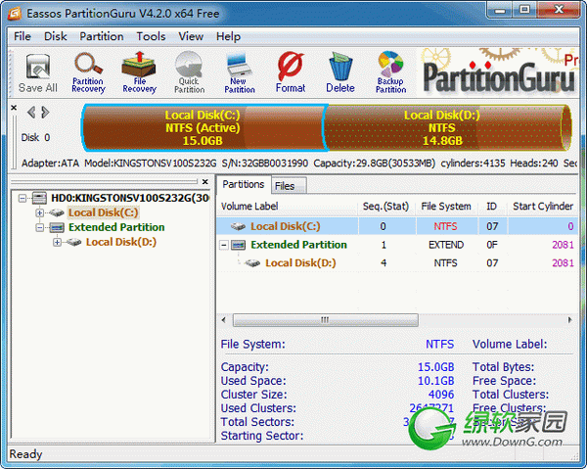
Task: Collapse the HD0:KINGSTONSV100S232G tree node
Action: (23, 198)
